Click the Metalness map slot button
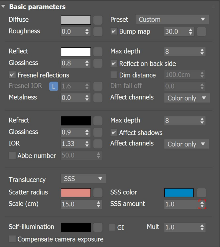 pyautogui.click(x=98, y=97)
